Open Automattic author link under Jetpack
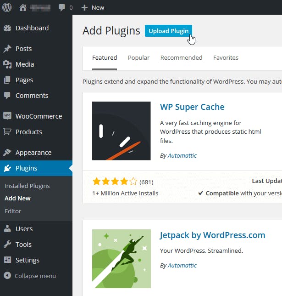The width and height of the screenshot is (282, 296). [x=182, y=265]
